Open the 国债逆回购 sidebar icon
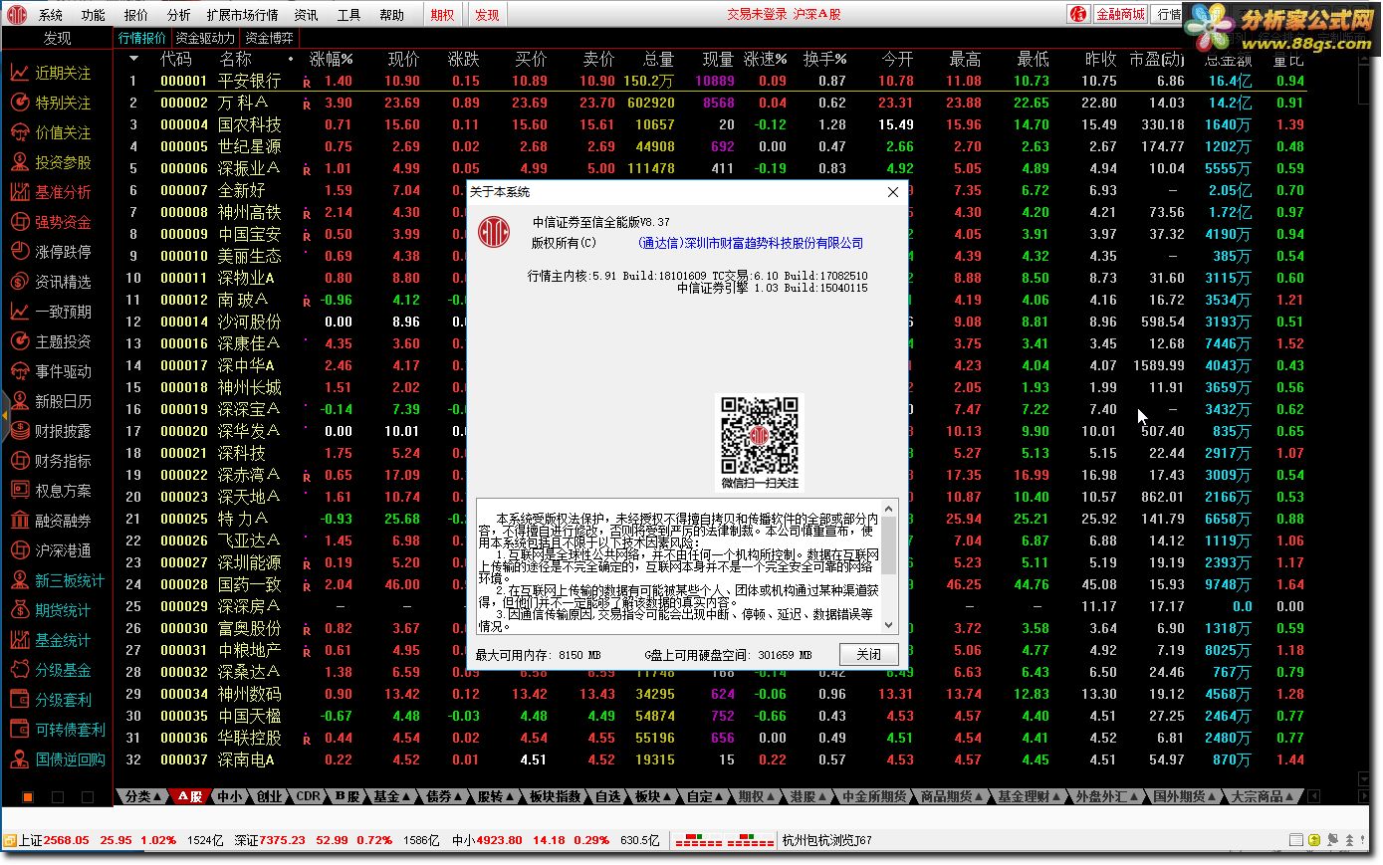Image resolution: width=1383 pixels, height=865 pixels. pos(19,759)
